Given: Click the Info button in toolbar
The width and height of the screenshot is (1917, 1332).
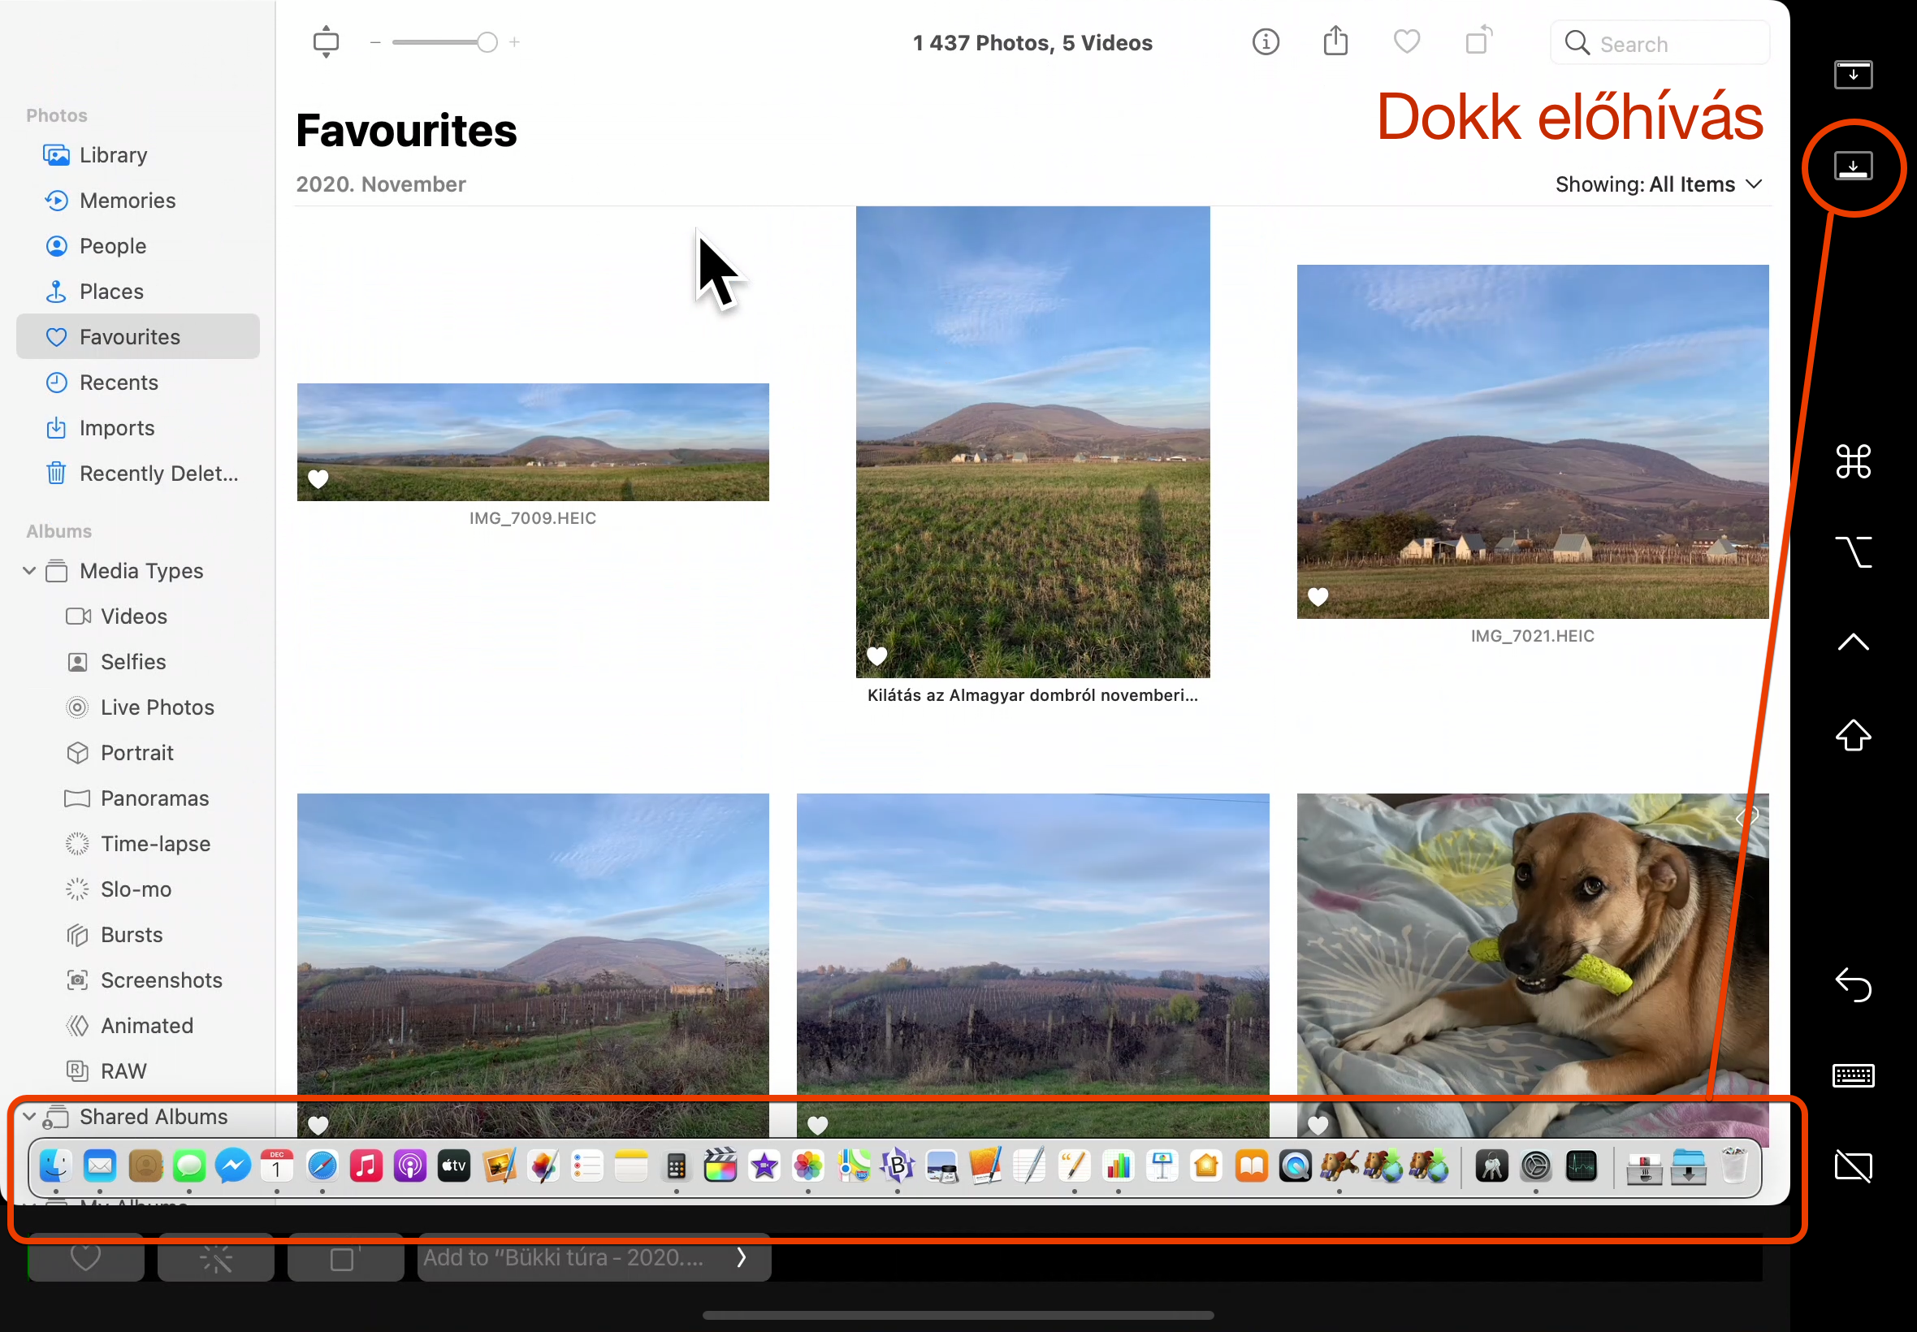Looking at the screenshot, I should [x=1266, y=41].
